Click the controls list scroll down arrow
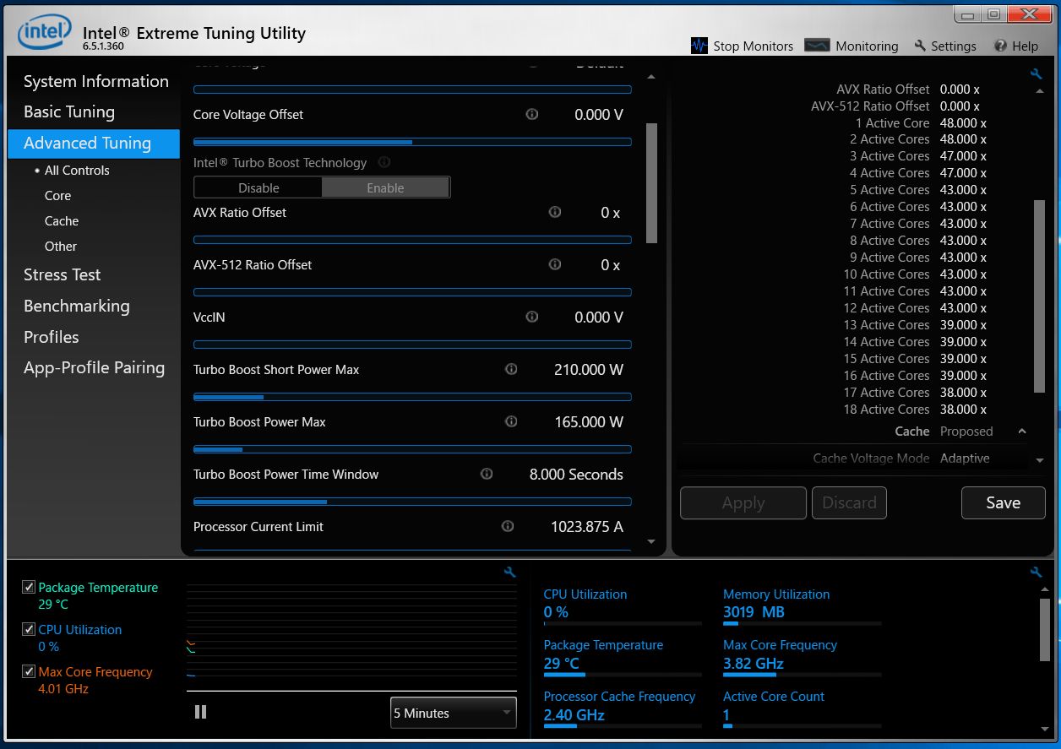This screenshot has width=1061, height=749. pyautogui.click(x=651, y=541)
